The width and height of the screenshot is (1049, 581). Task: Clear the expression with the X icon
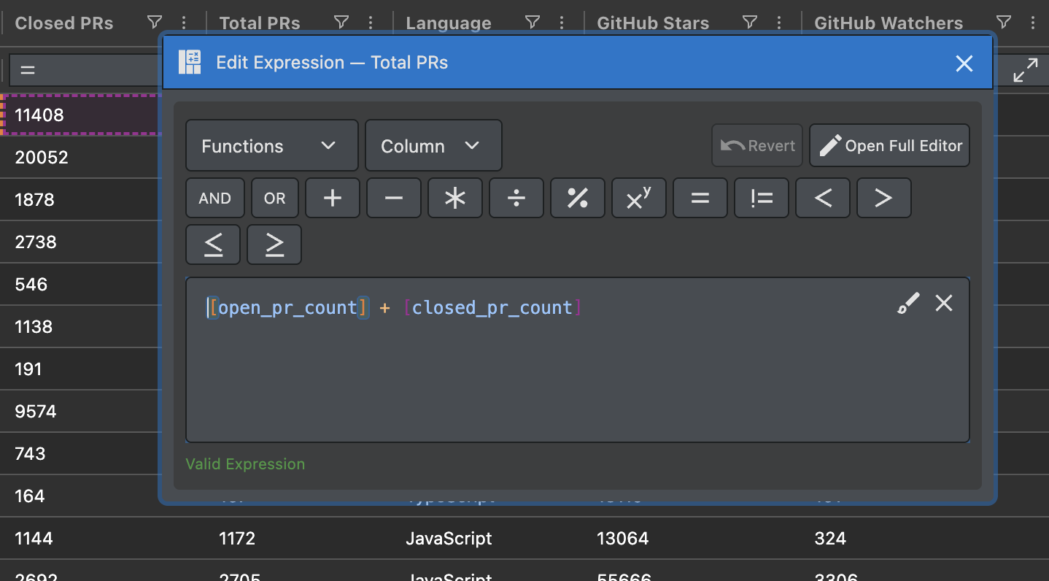944,303
